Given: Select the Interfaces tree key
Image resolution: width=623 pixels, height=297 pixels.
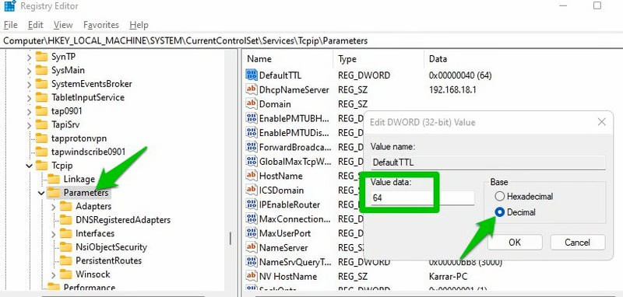Looking at the screenshot, I should (95, 233).
